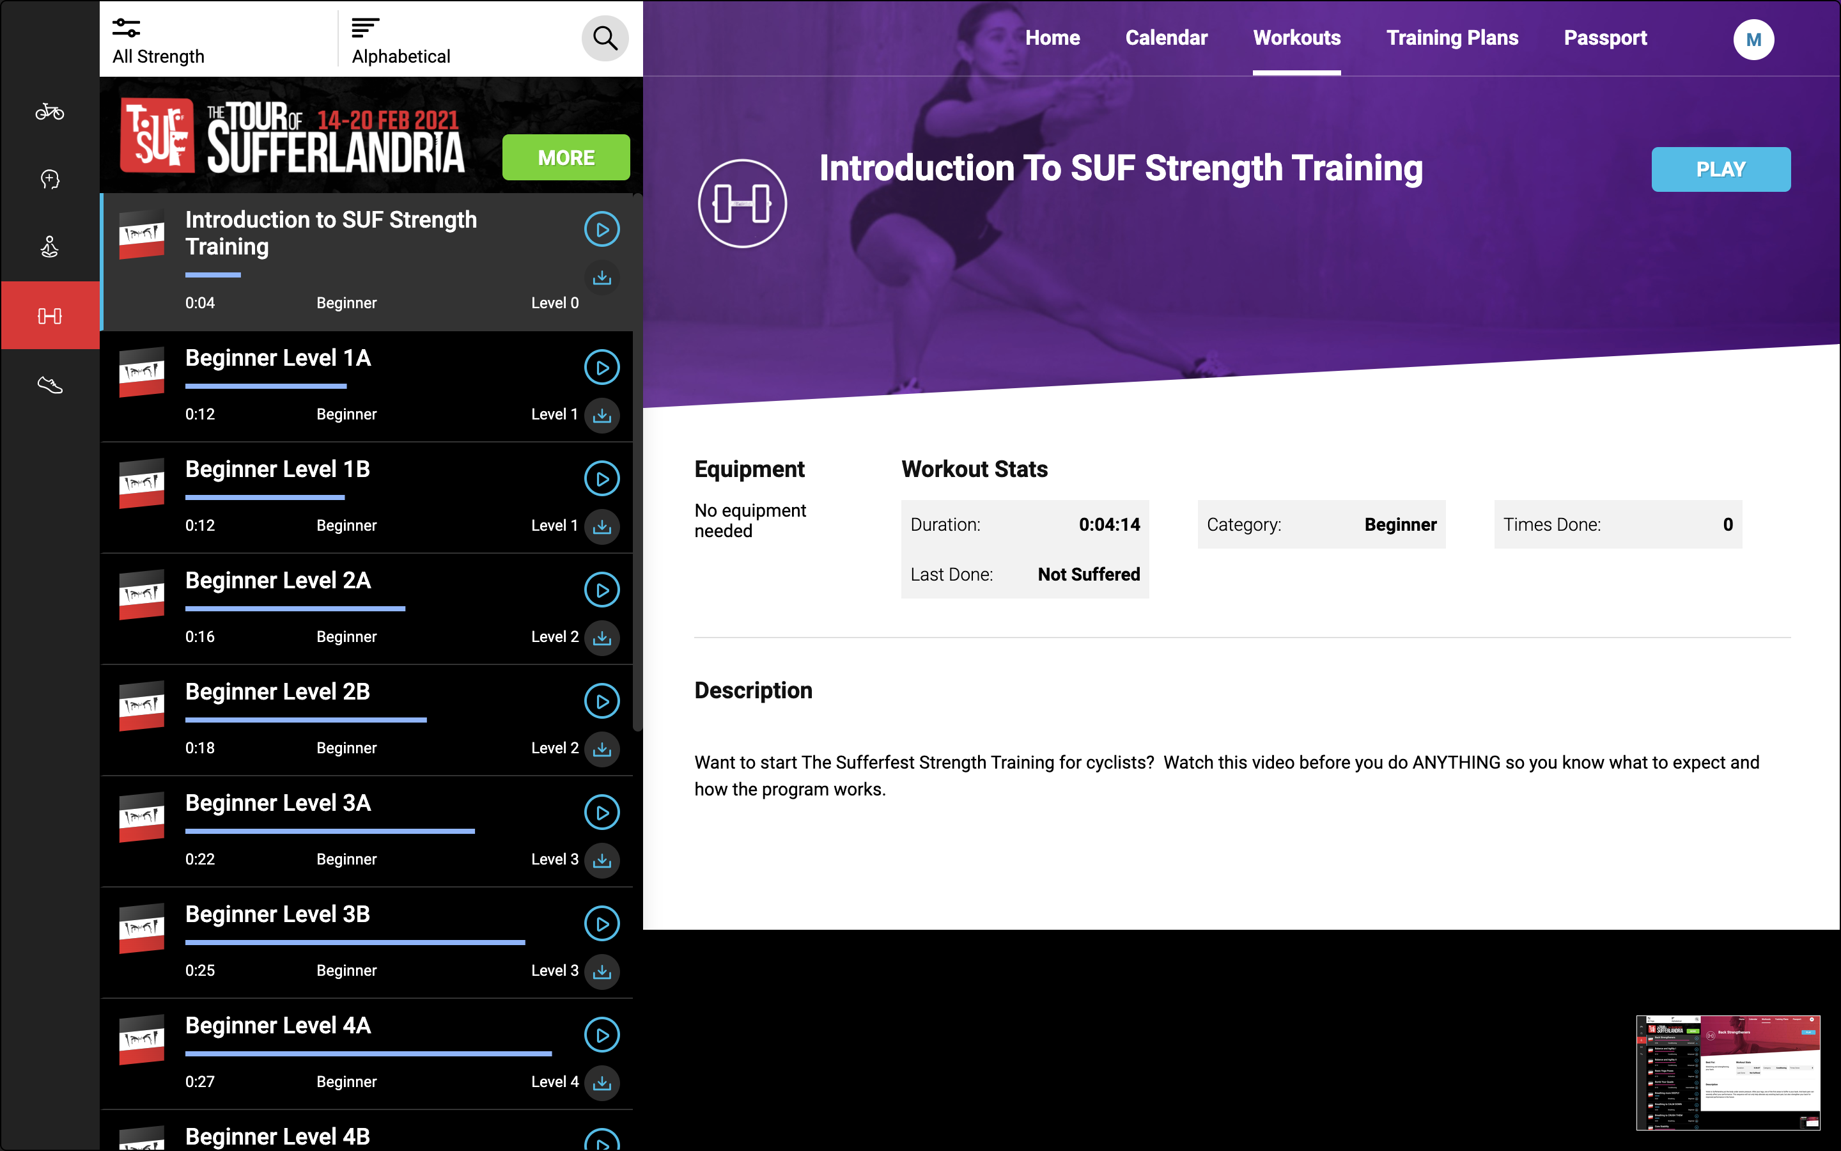Viewport: 1841px width, 1151px height.
Task: Click the blue PLAY button
Action: 1721,169
